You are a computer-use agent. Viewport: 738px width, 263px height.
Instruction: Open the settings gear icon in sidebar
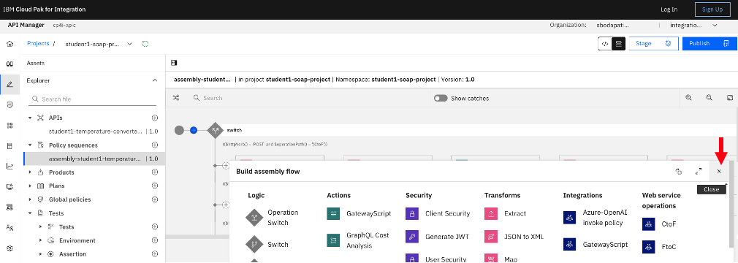coord(9,248)
